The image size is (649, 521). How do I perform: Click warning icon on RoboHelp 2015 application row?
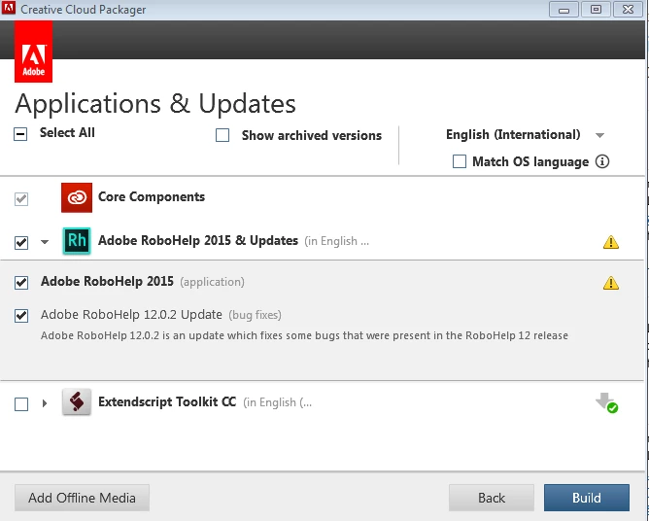611,283
